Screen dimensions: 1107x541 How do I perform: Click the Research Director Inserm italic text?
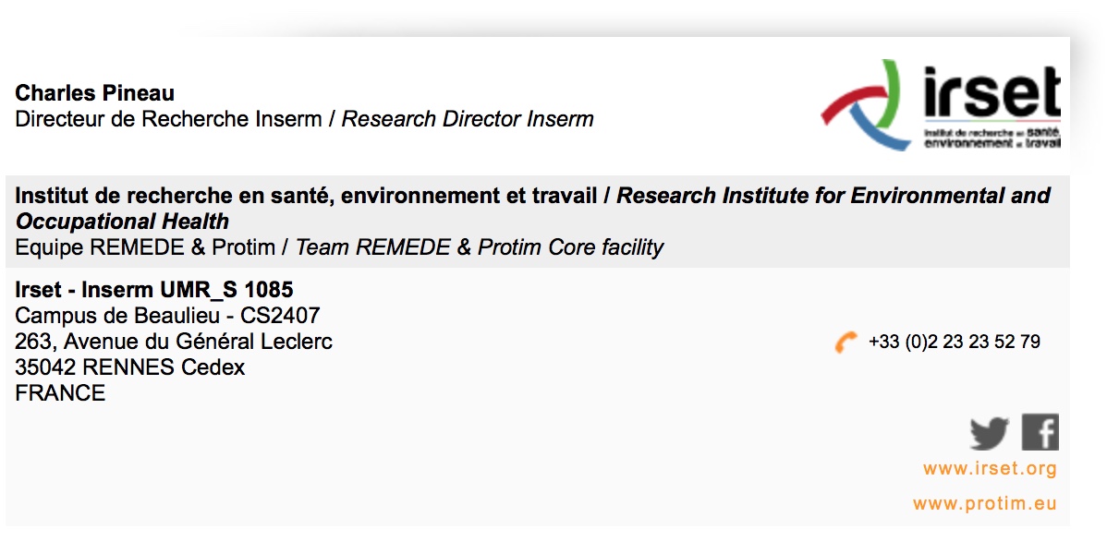click(468, 119)
